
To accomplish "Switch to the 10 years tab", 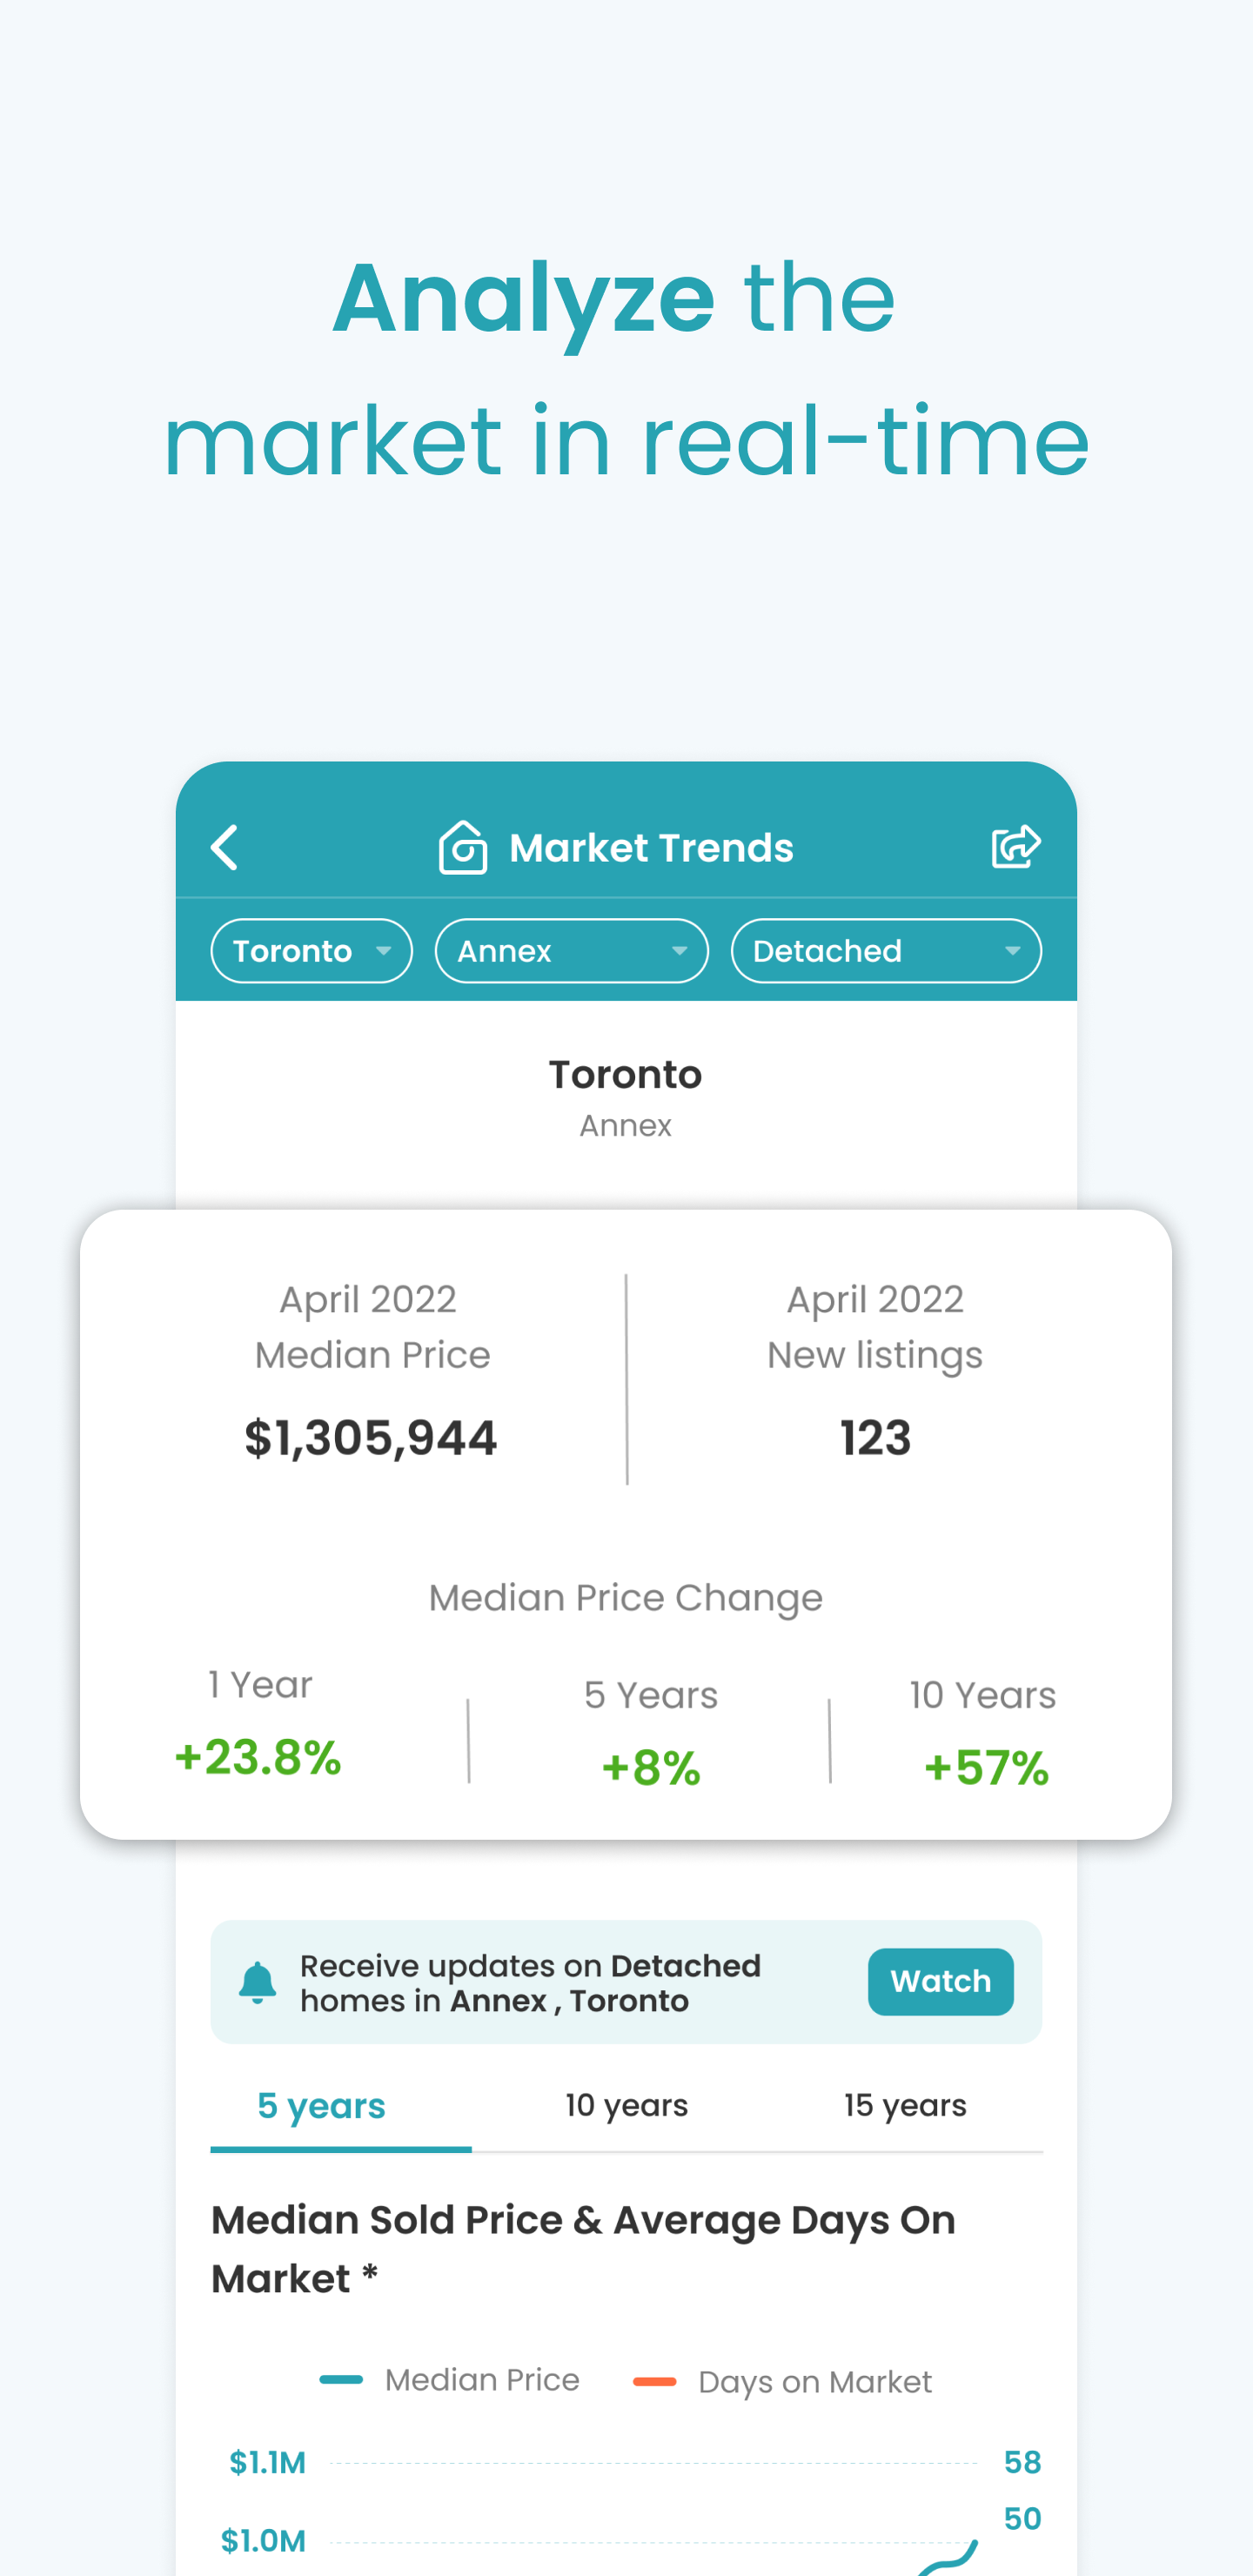I will click(x=627, y=2105).
